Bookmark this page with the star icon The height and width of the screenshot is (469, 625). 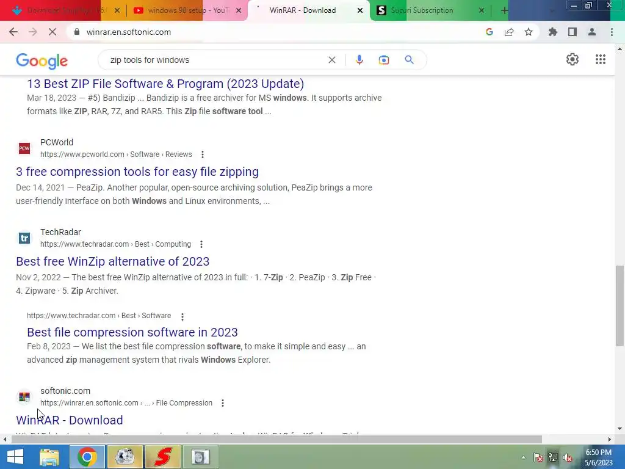pyautogui.click(x=529, y=32)
